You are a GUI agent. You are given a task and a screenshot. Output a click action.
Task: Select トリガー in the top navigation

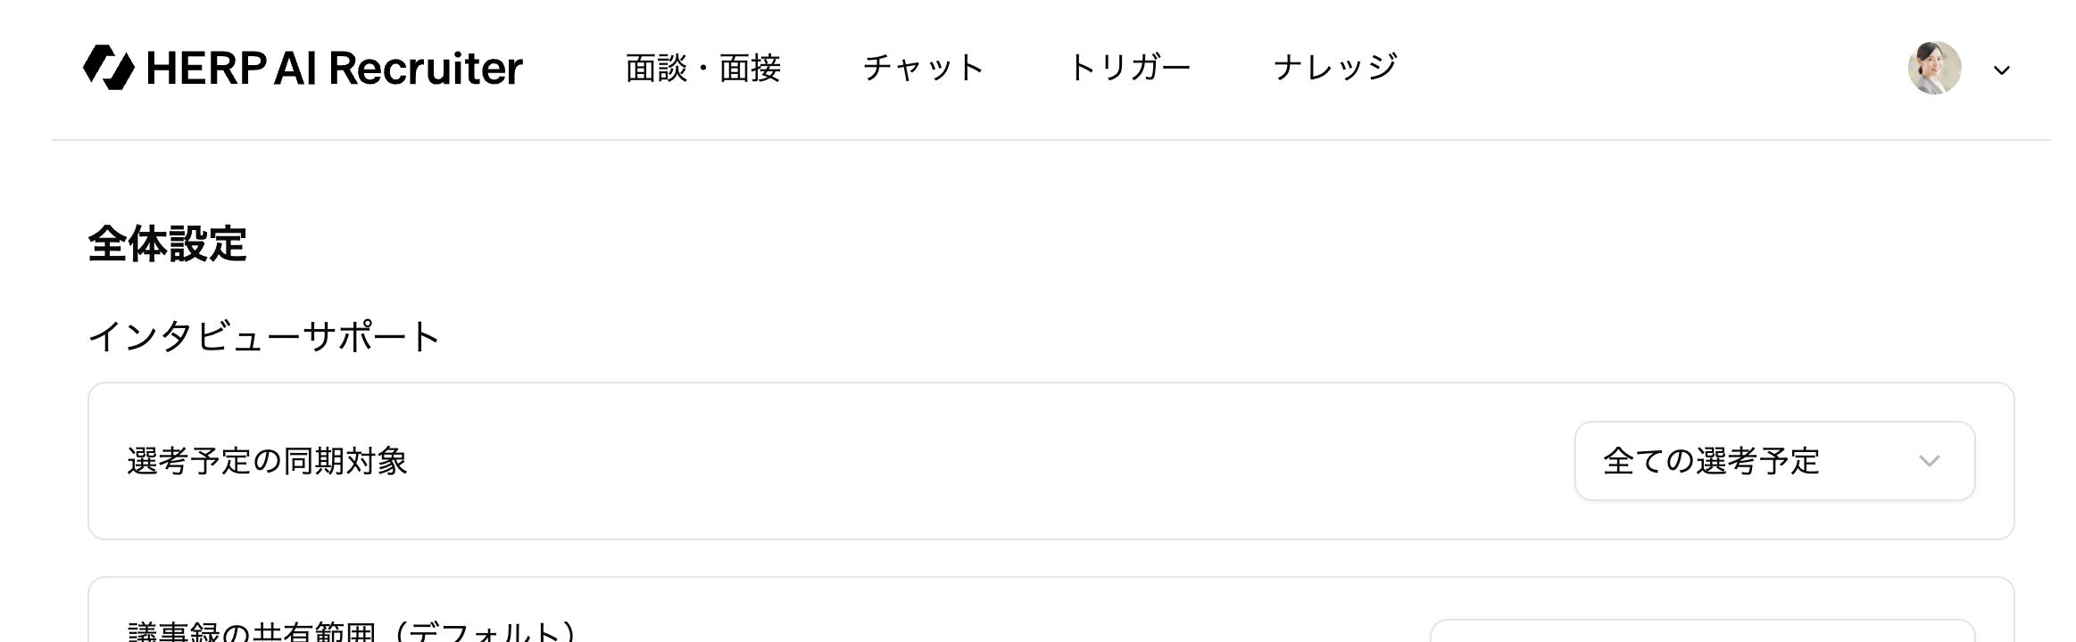(x=1129, y=68)
